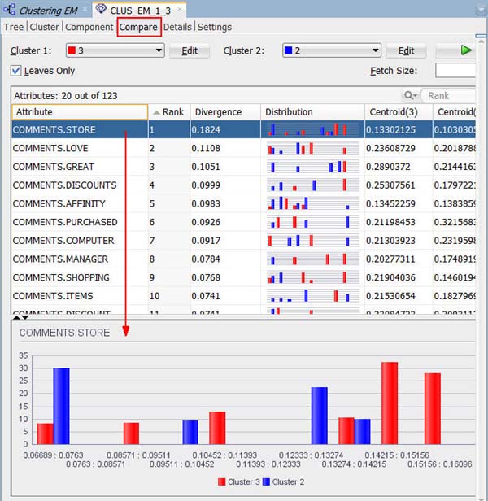Open the Cluster 2 dropdown
Screen dimensions: 488x501
click(332, 50)
